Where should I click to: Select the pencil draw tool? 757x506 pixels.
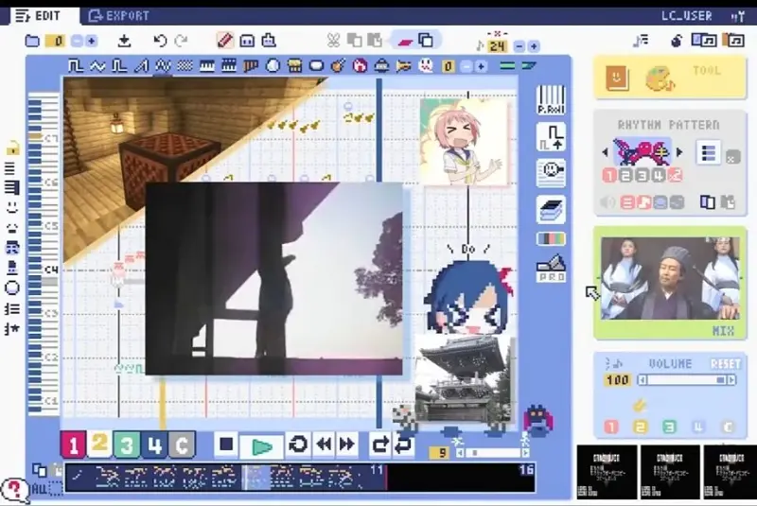pyautogui.click(x=225, y=41)
